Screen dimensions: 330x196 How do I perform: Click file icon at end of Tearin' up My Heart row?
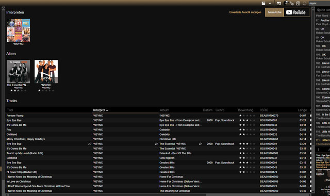point(310,153)
